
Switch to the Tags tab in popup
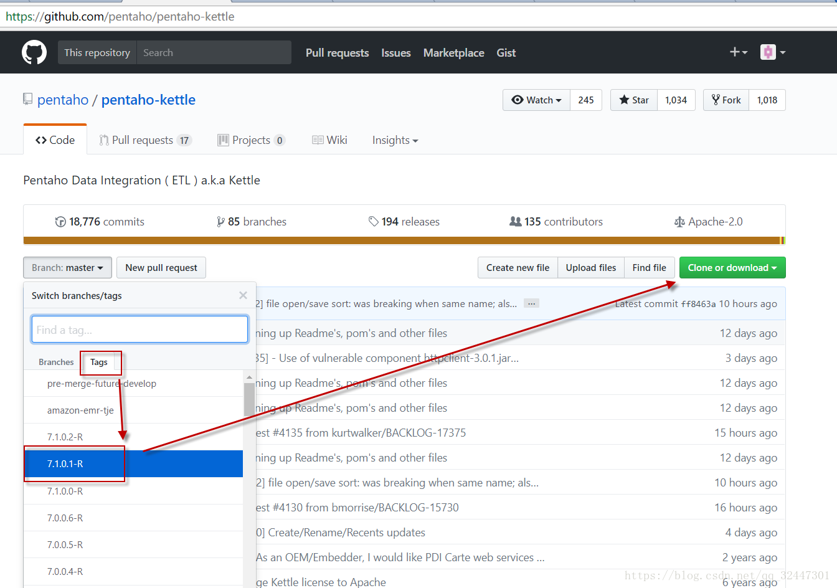coord(99,362)
